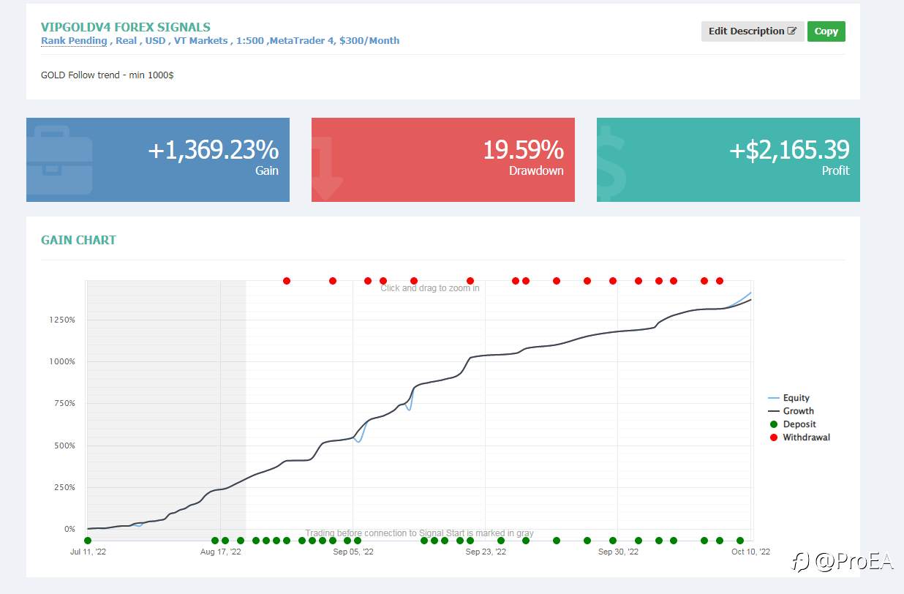Click the dollar sign icon on Profit card
Viewport: 904px width, 594px height.
613,162
